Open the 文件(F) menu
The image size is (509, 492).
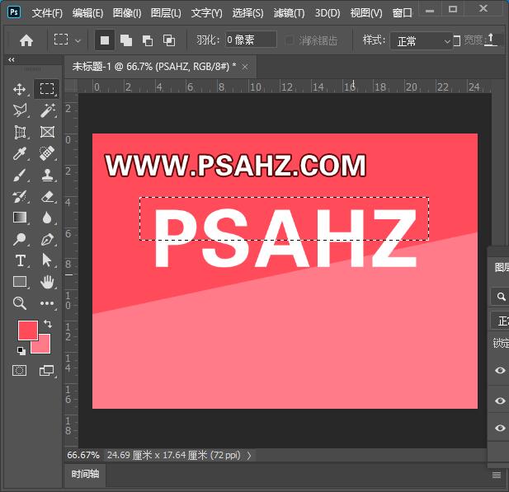click(x=47, y=13)
